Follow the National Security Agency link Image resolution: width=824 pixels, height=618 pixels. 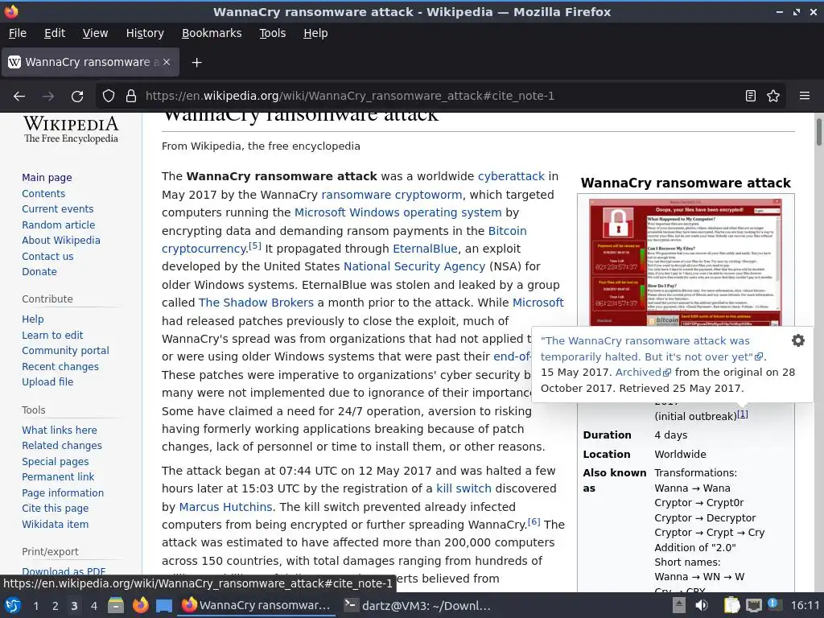tap(414, 266)
